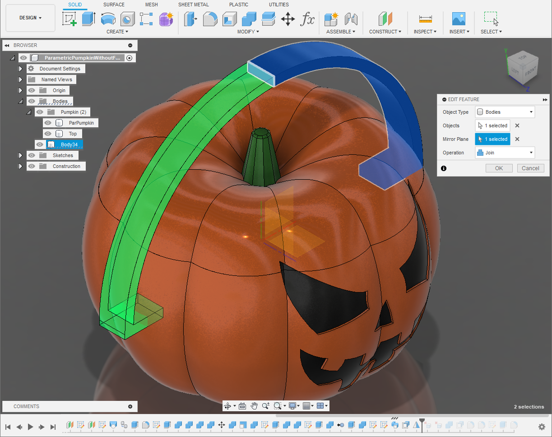Screen dimensions: 552x437
Task: Click the Pan hand icon
Action: click(254, 406)
